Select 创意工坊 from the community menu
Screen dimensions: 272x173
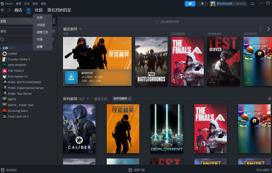[x=42, y=32]
